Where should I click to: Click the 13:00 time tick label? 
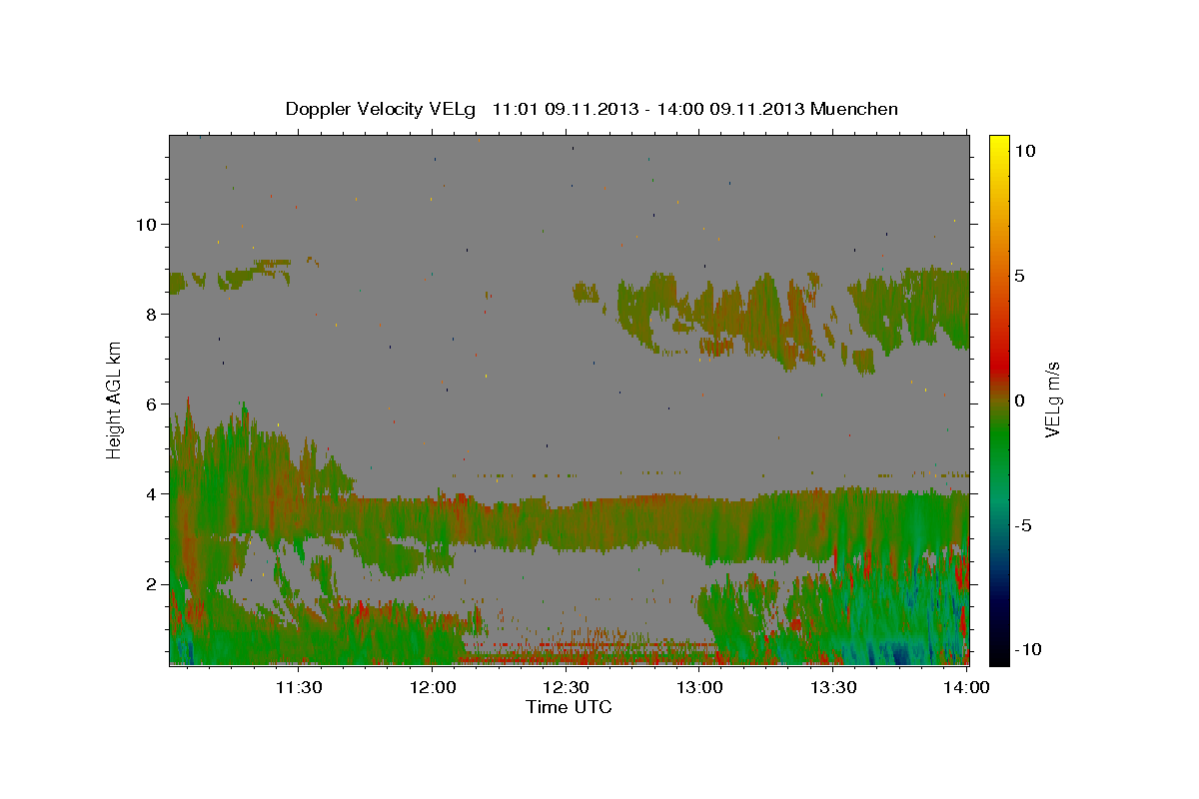[699, 687]
